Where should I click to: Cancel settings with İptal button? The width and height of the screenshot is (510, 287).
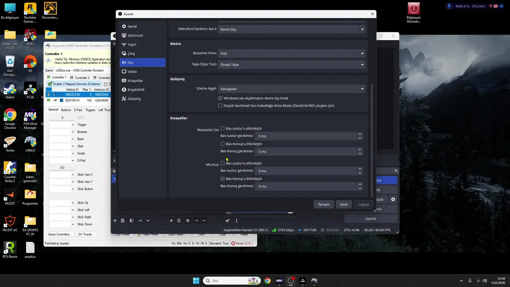344,204
